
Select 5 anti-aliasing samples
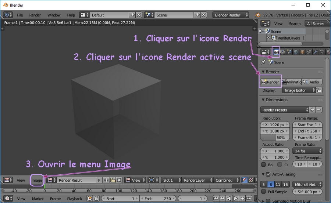coord(263,184)
